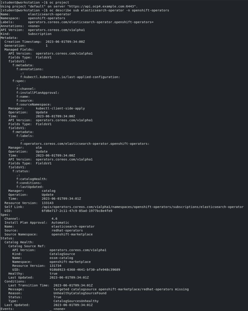Viewport: 248px width, 311px height.
Task: Select the UnhealthyCatalogSourceFound reason text
Action: (x=80, y=293)
